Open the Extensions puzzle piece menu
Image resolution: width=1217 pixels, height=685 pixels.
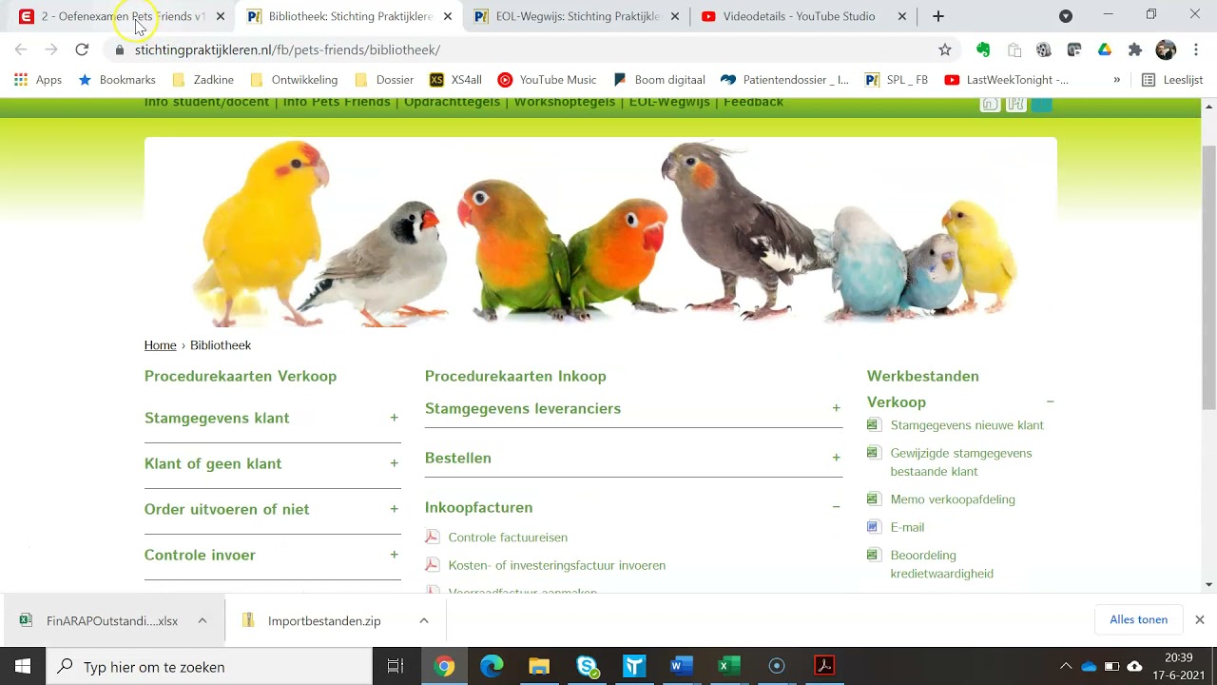pyautogui.click(x=1134, y=49)
